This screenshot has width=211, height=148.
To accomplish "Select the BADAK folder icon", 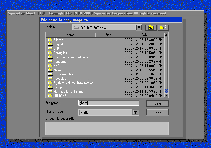I will (50, 48).
